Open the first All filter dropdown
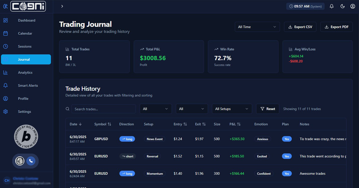The width and height of the screenshot is (359, 188). (x=155, y=109)
